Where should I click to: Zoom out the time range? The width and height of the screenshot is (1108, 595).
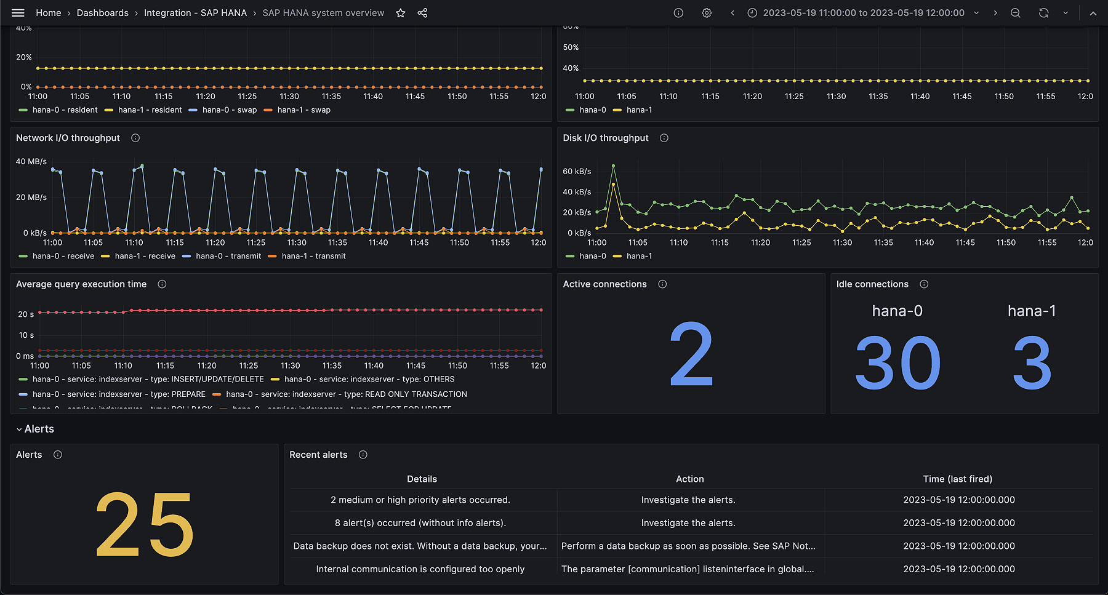pyautogui.click(x=1016, y=12)
